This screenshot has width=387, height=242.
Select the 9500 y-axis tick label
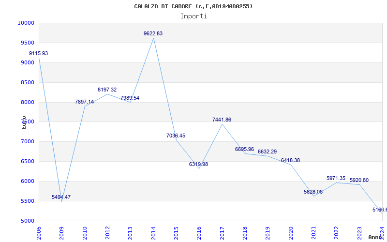[x=27, y=43]
